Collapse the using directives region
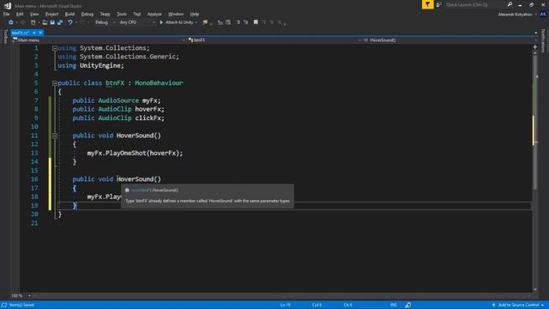Image resolution: width=549 pixels, height=309 pixels. (55, 48)
